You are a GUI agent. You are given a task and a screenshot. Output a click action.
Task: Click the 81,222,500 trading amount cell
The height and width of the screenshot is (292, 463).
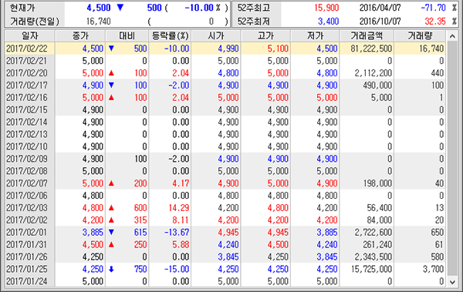point(371,49)
